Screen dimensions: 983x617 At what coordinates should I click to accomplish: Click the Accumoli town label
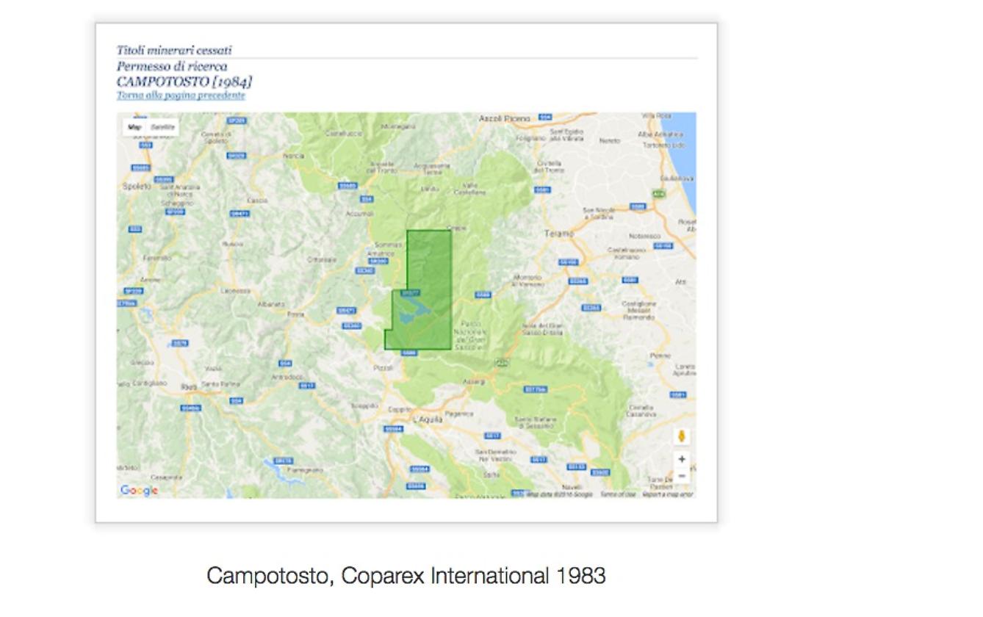point(361,214)
